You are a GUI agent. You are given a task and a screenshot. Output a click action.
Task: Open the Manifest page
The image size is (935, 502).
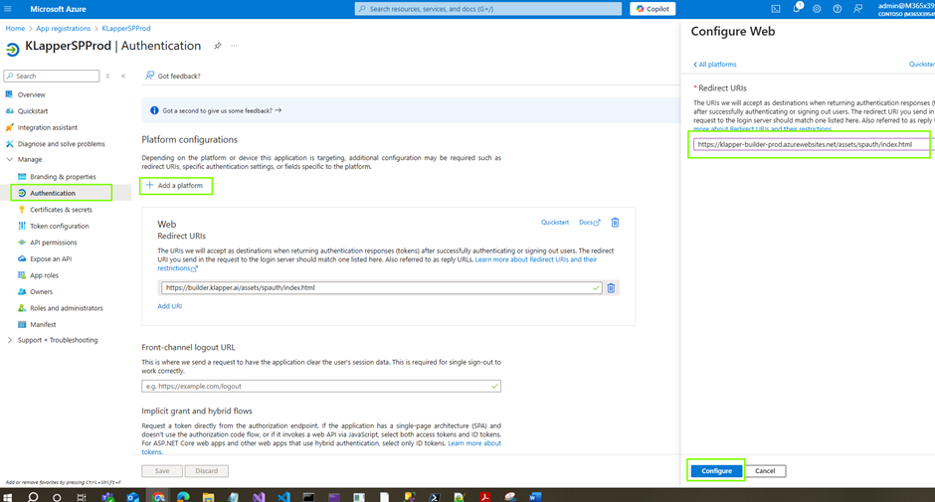[43, 325]
